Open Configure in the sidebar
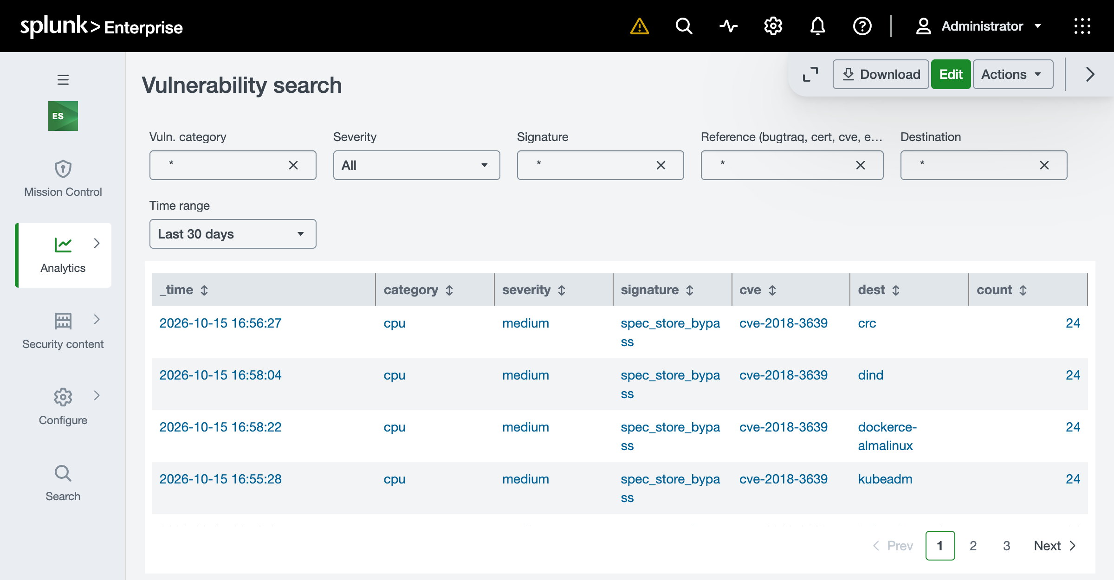This screenshot has width=1114, height=580. (63, 407)
